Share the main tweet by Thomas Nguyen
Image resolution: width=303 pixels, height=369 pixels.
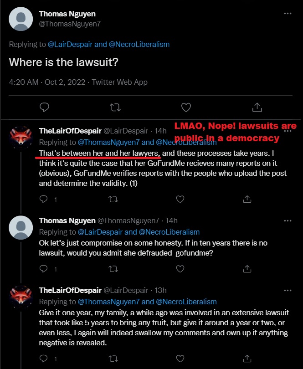257,107
